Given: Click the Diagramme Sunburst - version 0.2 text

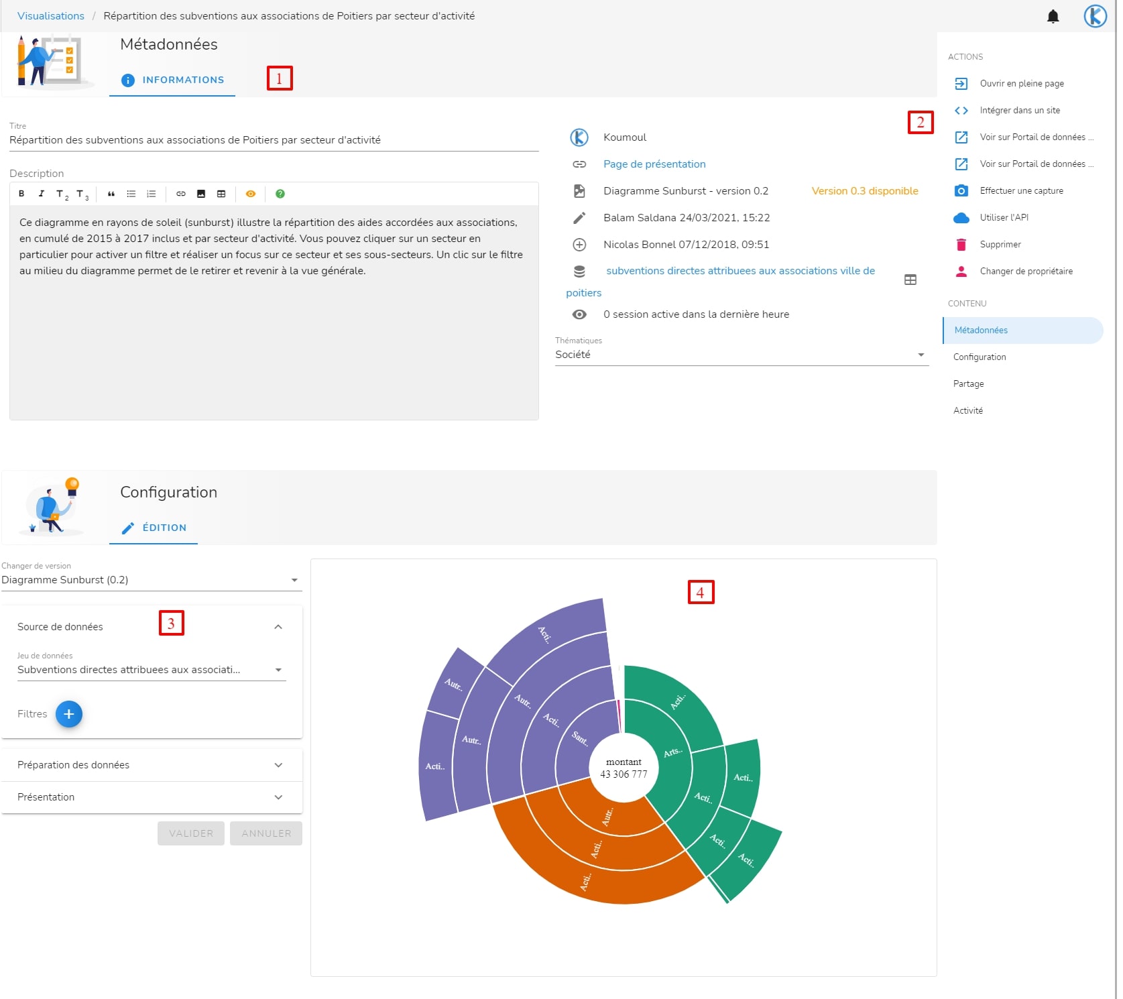Looking at the screenshot, I should coord(686,191).
